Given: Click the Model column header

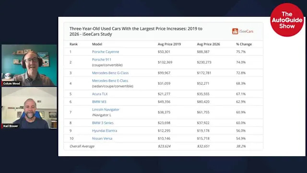Looking at the screenshot, I should [x=97, y=44].
